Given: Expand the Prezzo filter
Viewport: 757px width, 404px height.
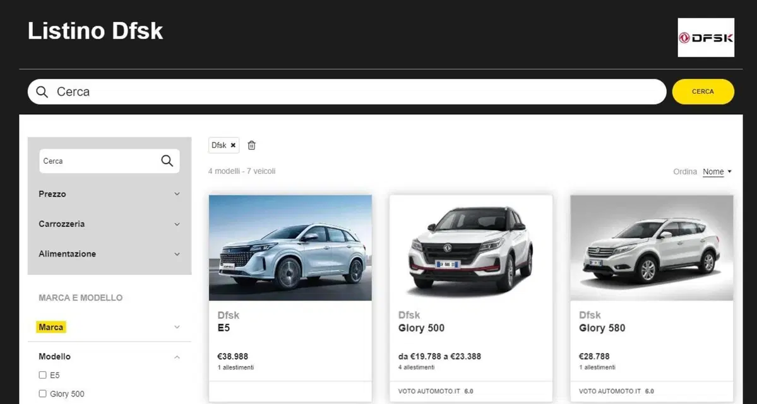Looking at the screenshot, I should (x=109, y=193).
